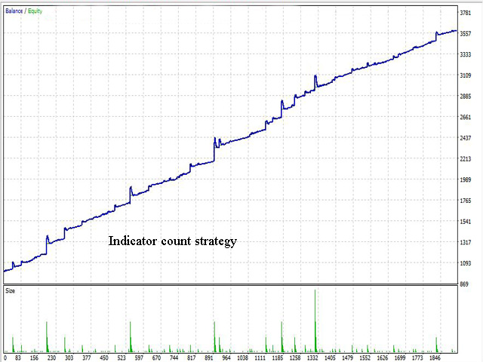
Task: Click the 'Size' panel label
Action: click(10, 291)
